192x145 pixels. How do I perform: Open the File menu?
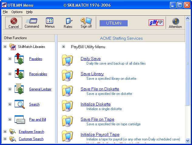tap(5, 12)
